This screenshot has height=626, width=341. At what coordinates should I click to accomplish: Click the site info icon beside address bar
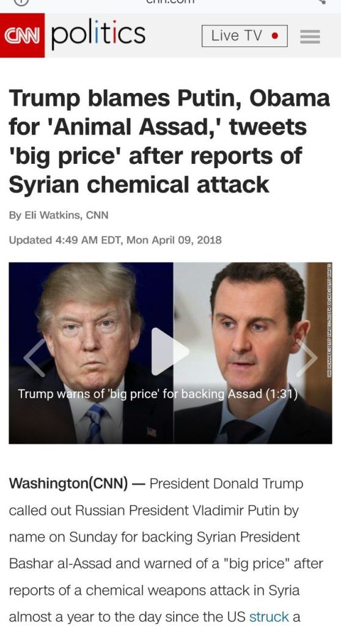(21, 2)
